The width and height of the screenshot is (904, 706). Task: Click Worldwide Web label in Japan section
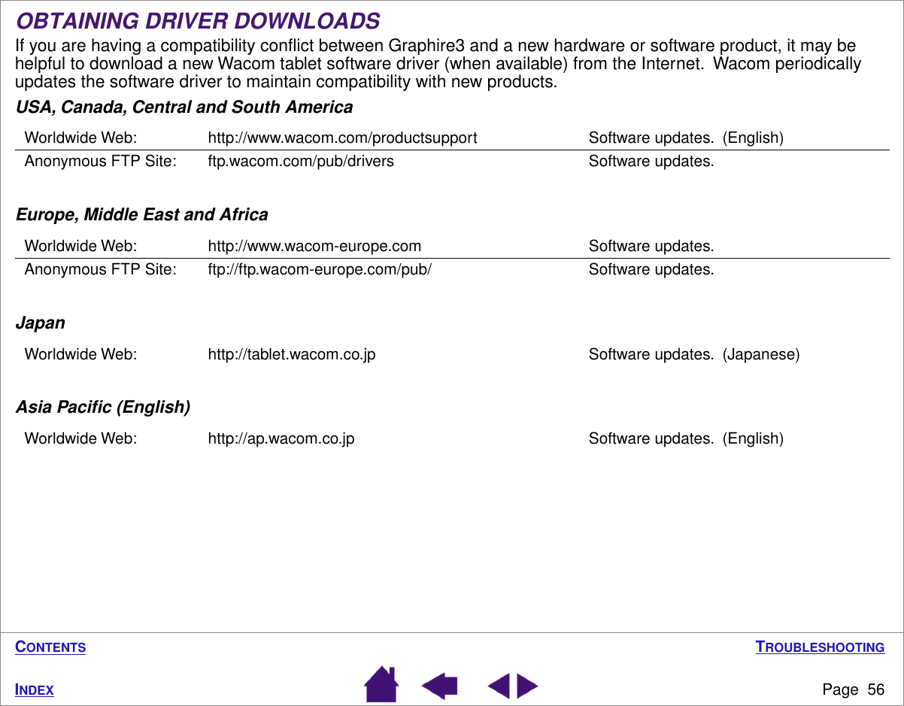tap(80, 354)
